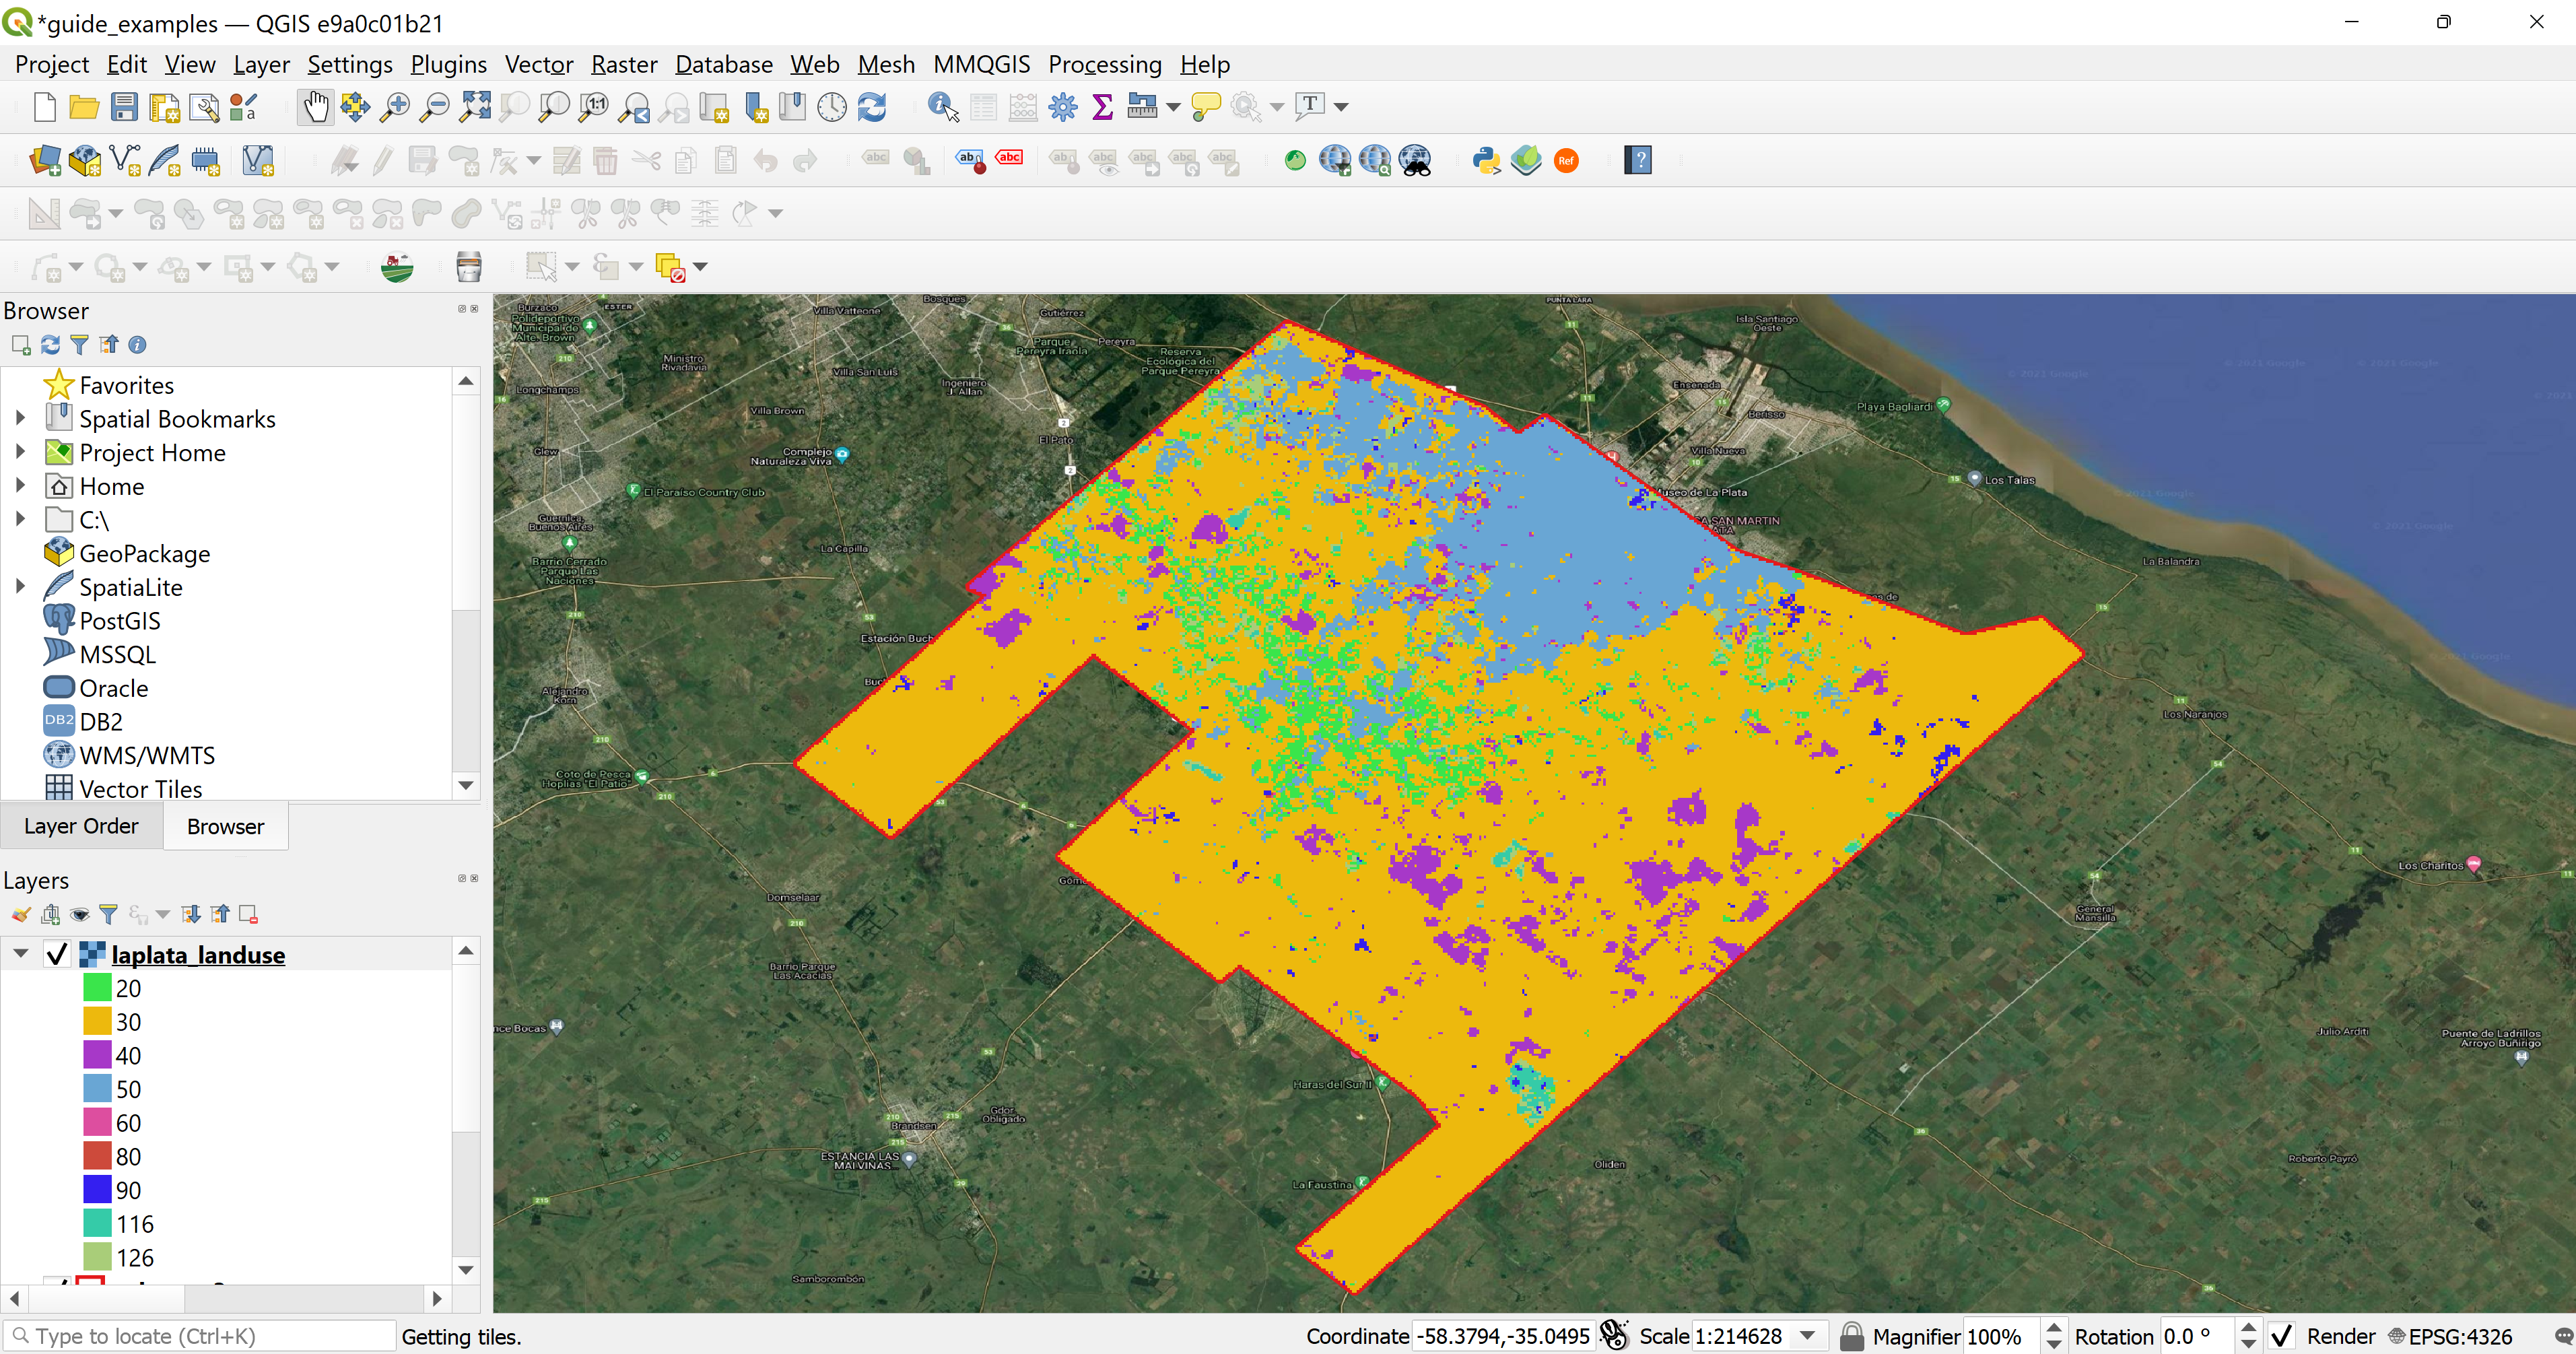Click the Save Project disk icon
The width and height of the screenshot is (2576, 1354).
(124, 106)
